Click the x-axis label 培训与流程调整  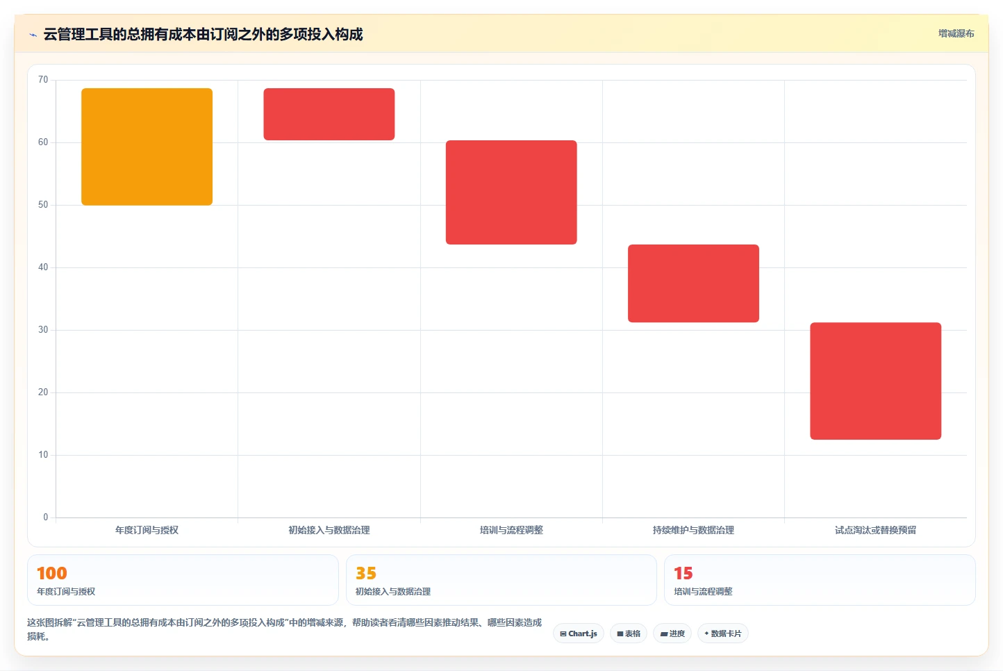click(x=511, y=530)
